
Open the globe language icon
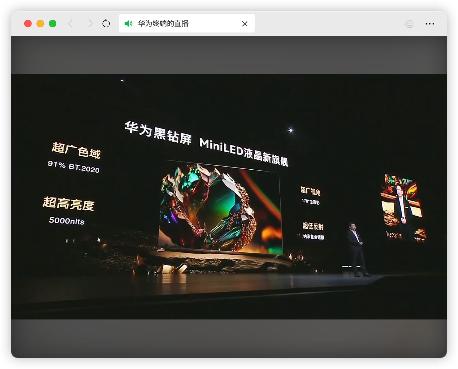409,24
